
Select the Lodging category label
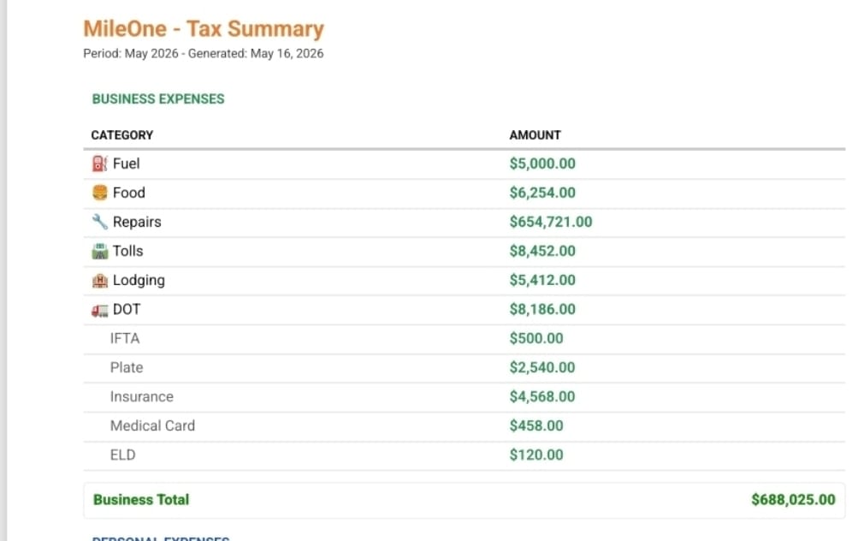[x=139, y=281]
